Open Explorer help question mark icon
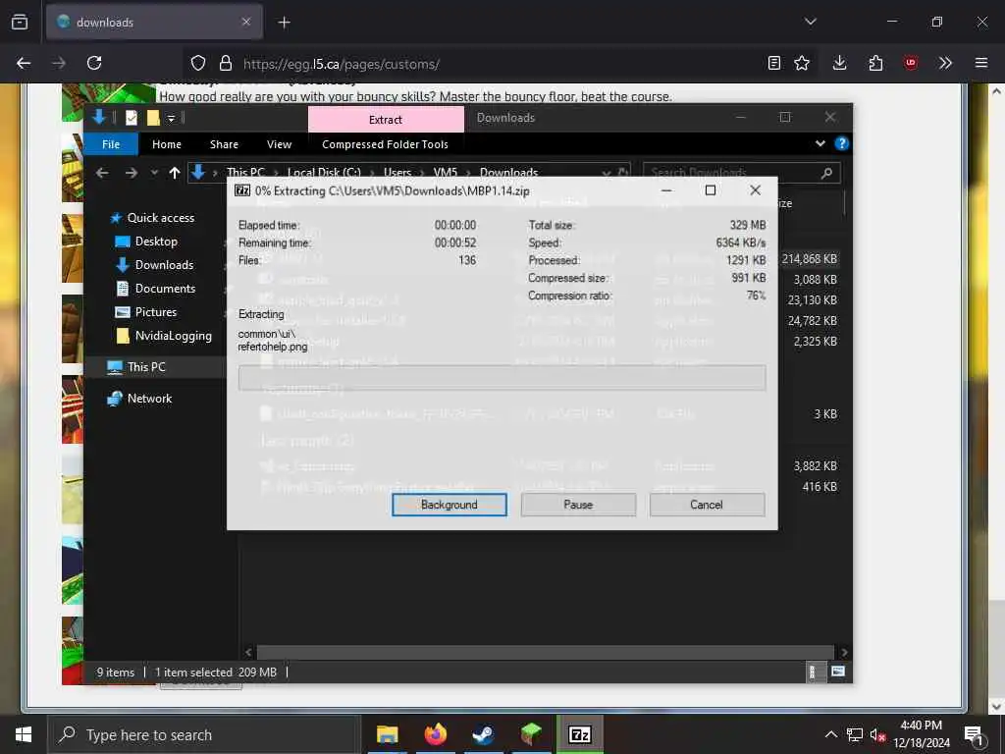The image size is (1005, 754). (x=841, y=143)
